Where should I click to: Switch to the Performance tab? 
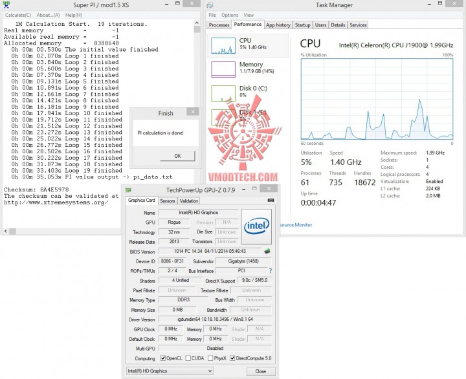247,25
